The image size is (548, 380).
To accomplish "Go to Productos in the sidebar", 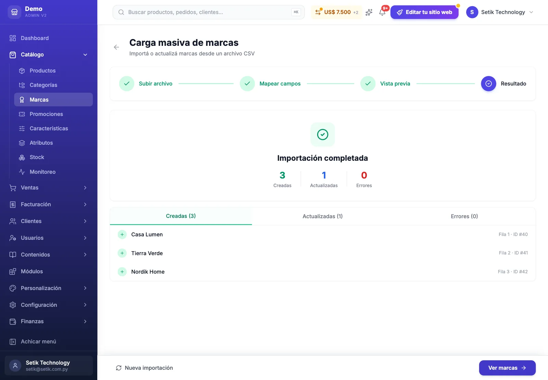I will click(53, 70).
